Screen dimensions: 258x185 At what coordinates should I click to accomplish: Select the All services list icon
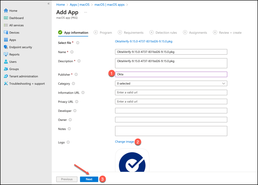click(6, 25)
